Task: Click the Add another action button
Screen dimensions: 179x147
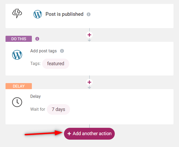Action: (x=89, y=134)
